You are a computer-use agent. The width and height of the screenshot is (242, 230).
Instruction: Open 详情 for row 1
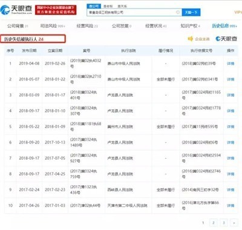231,64
